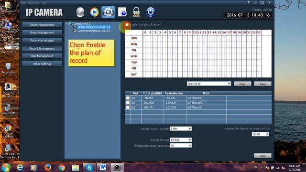Click the Path column header
306x172 pixels.
point(206,93)
